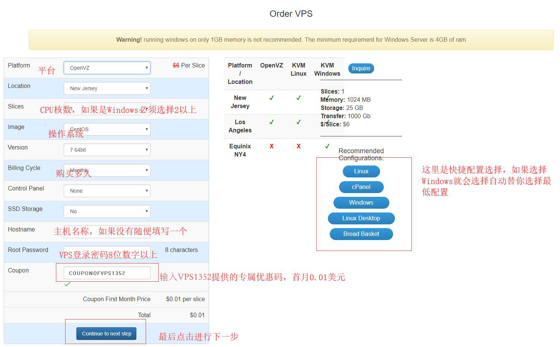Open the Billing Cycle dropdown
560x347 pixels.
[107, 170]
